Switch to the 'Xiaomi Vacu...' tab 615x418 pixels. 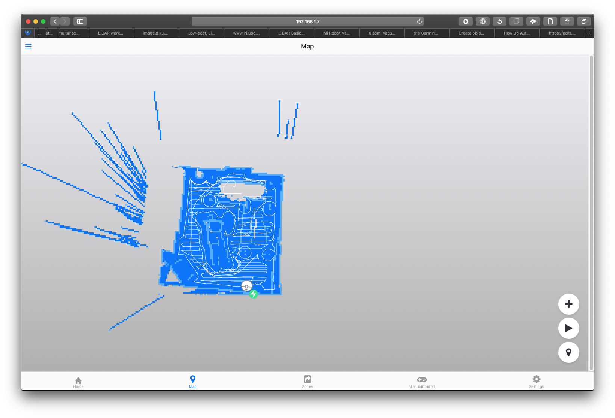coord(382,33)
